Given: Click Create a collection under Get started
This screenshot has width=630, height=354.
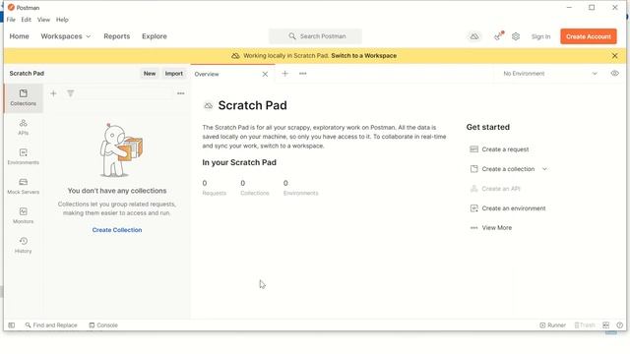Looking at the screenshot, I should point(503,169).
